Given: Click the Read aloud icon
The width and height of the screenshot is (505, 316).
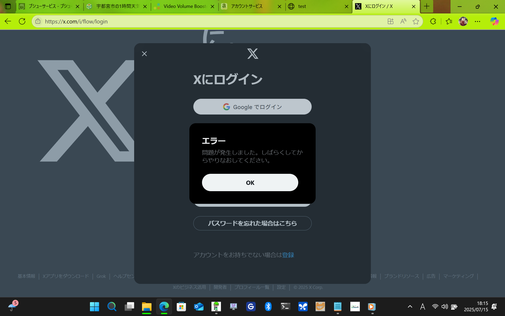Looking at the screenshot, I should (x=403, y=21).
